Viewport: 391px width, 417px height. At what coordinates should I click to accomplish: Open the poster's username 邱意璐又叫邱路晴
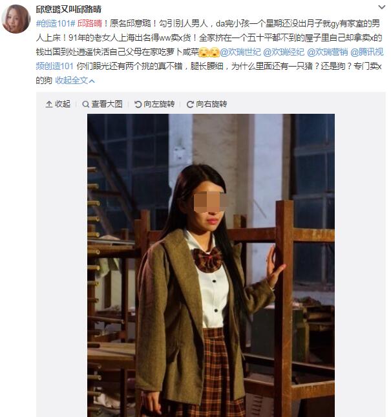tap(69, 9)
